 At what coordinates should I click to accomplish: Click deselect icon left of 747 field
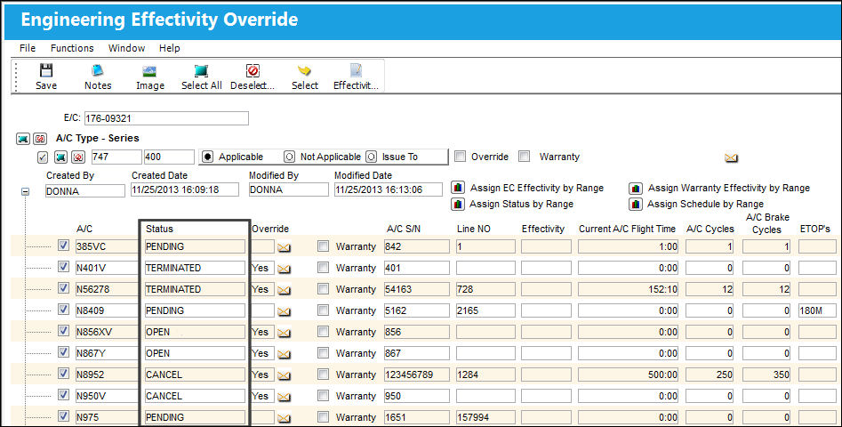[78, 157]
